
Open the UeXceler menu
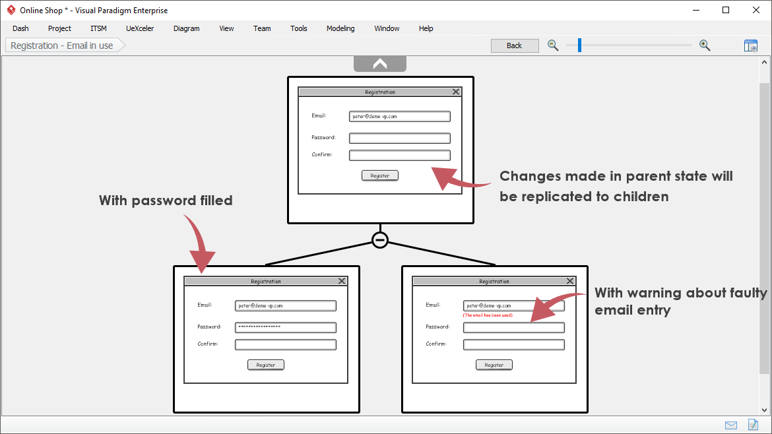pos(140,28)
